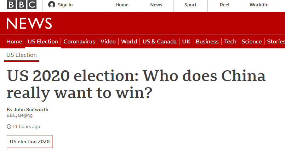The image size is (285, 156).
Task: Open the Coronavirus news section
Action: pyautogui.click(x=79, y=42)
